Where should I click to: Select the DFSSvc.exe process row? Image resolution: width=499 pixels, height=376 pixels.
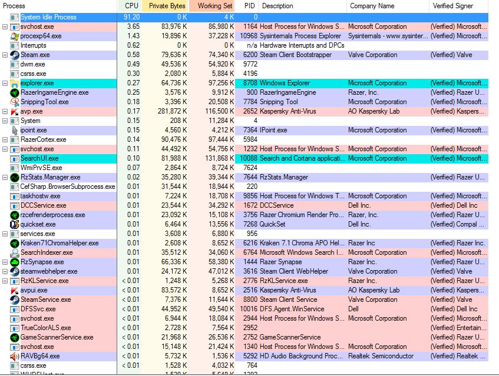click(x=244, y=309)
